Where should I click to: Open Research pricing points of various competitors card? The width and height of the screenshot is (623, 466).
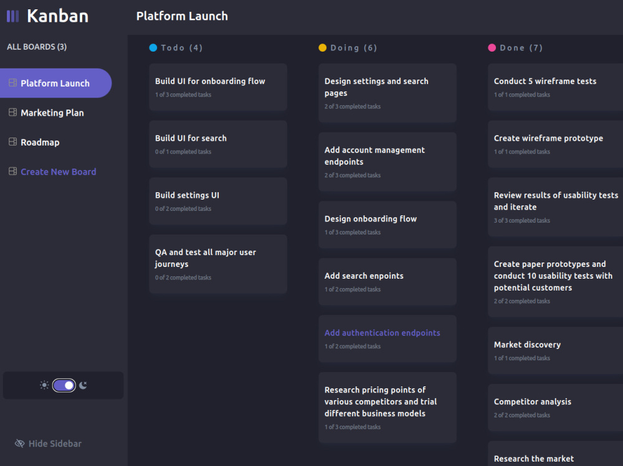pyautogui.click(x=388, y=408)
